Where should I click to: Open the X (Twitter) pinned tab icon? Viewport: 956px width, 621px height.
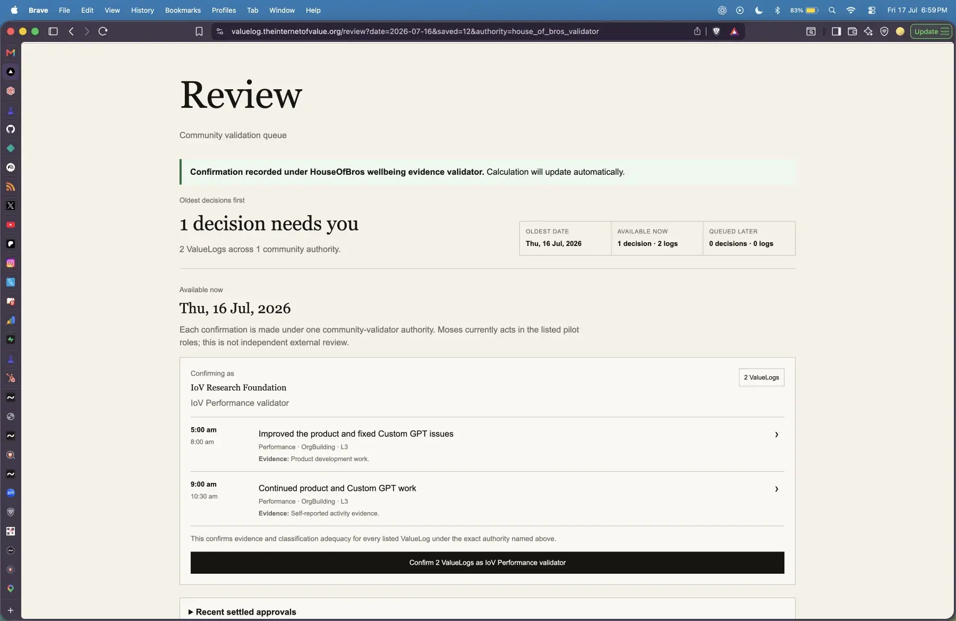click(x=11, y=206)
